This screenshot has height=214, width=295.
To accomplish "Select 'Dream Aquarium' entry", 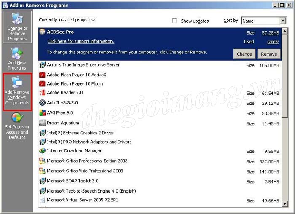I will 63,123.
